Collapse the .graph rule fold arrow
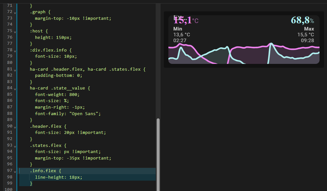The height and width of the screenshot is (191, 327). pos(15,12)
